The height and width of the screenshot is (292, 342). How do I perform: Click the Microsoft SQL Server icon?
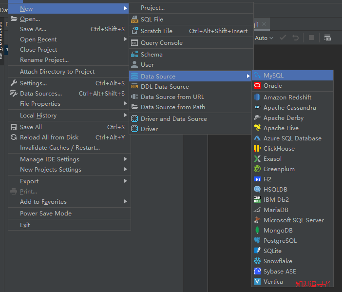(x=257, y=220)
